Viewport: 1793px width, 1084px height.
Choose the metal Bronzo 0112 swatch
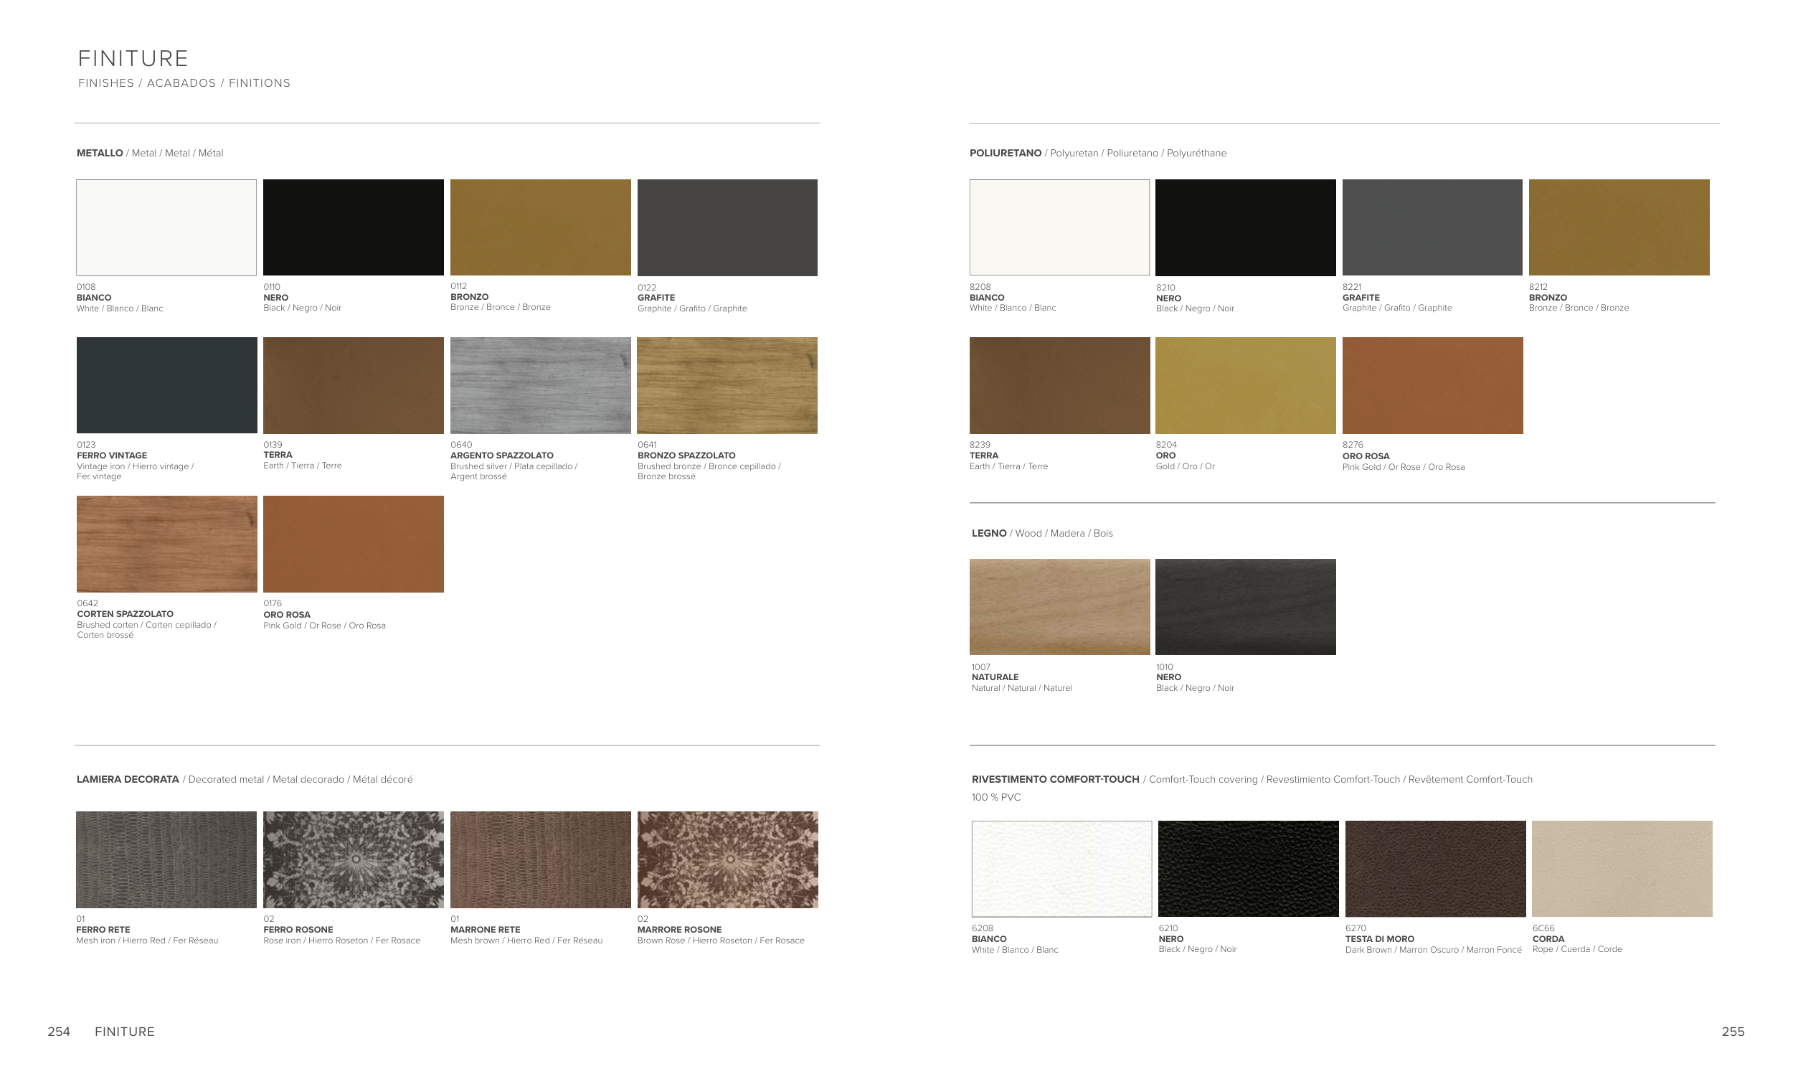[540, 227]
